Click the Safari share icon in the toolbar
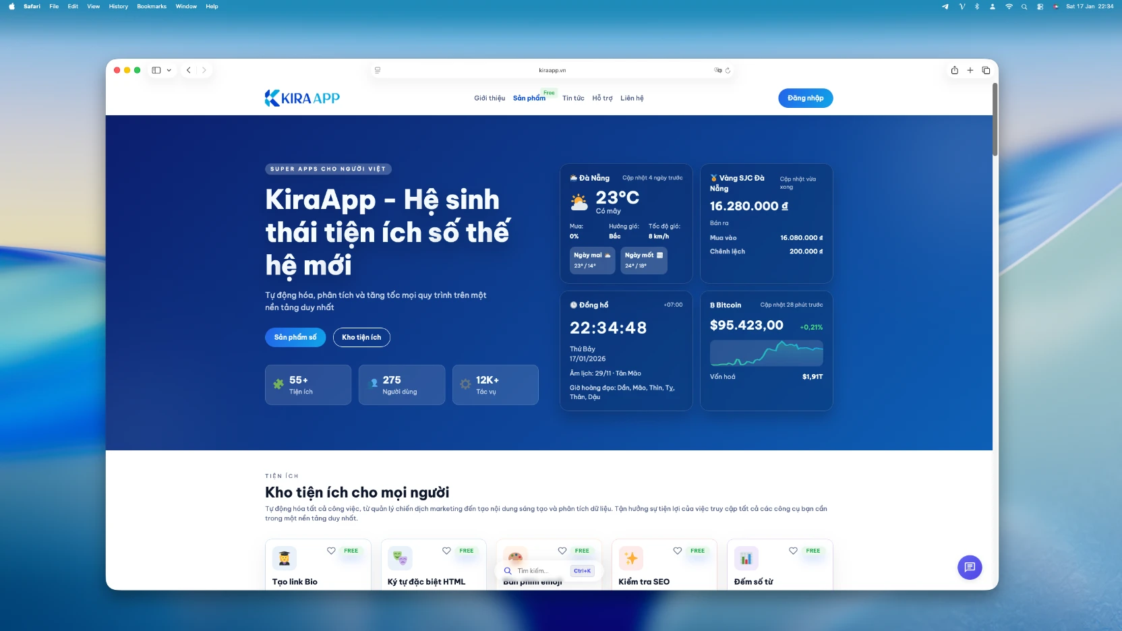Screen dimensions: 1122x631 point(954,70)
